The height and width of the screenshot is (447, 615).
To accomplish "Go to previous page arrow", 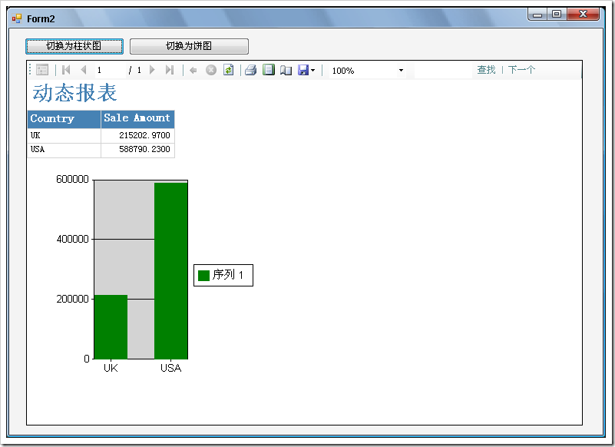I will tap(83, 70).
